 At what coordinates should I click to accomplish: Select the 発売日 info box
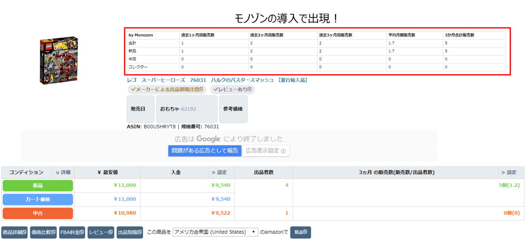[141, 109]
